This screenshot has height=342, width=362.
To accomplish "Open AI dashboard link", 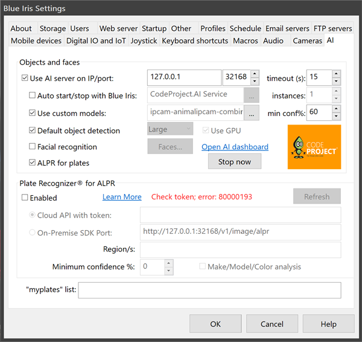I will click(x=235, y=147).
